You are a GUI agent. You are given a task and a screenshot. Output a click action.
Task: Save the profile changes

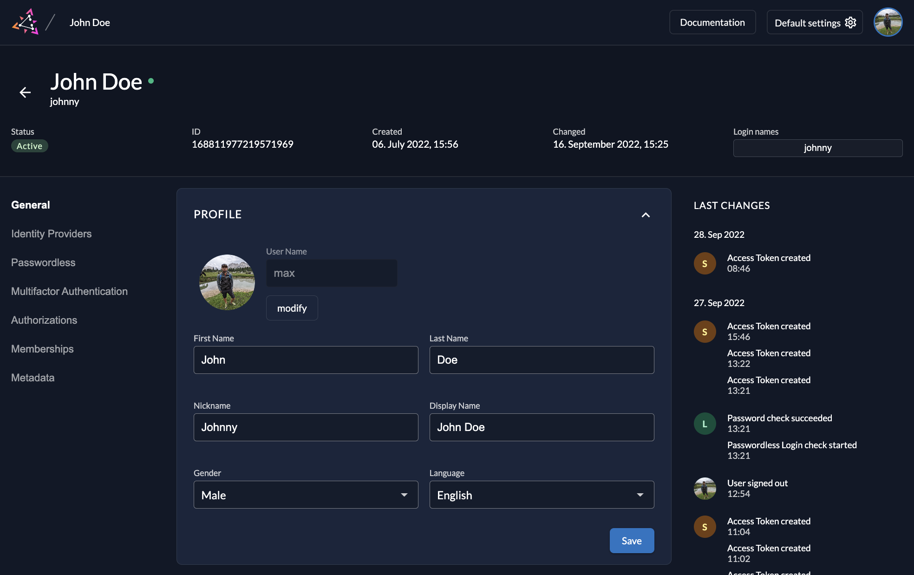tap(632, 541)
